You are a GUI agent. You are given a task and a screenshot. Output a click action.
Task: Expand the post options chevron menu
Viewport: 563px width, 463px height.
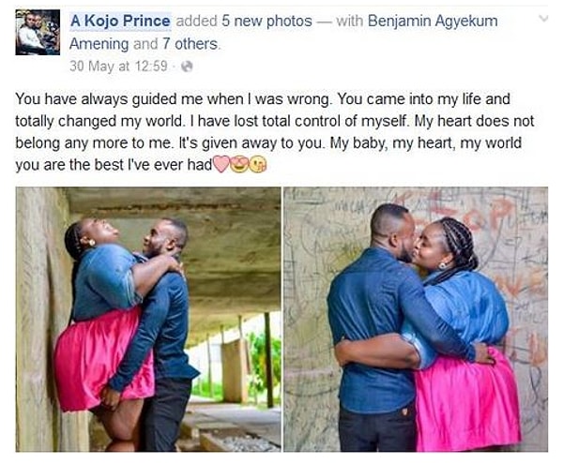coord(543,19)
